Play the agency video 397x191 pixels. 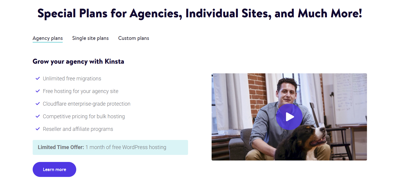[x=289, y=117]
